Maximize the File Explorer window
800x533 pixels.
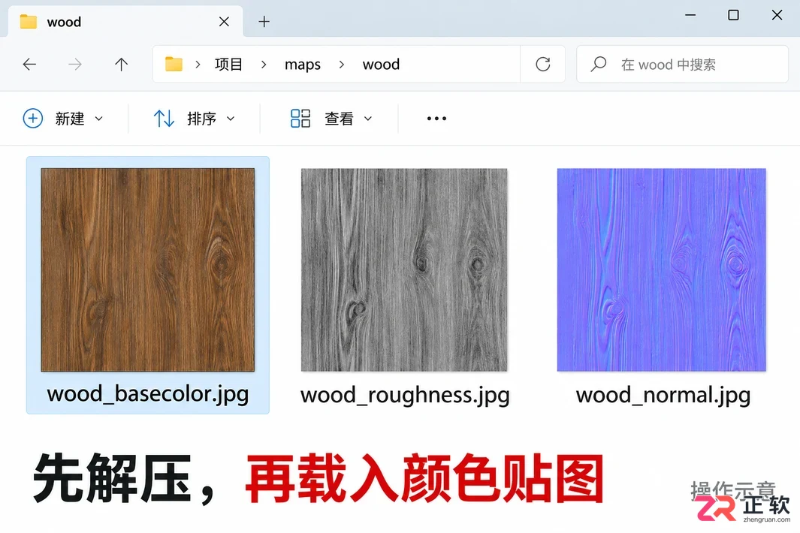pos(733,15)
